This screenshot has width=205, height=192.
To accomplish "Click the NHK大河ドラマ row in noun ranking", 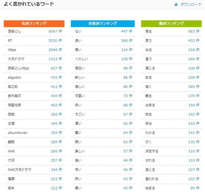I will coord(20,170).
